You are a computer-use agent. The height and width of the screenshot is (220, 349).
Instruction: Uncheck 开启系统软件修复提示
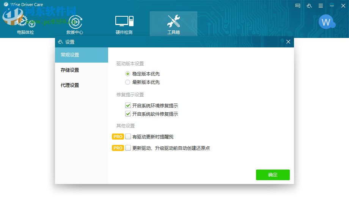128,114
